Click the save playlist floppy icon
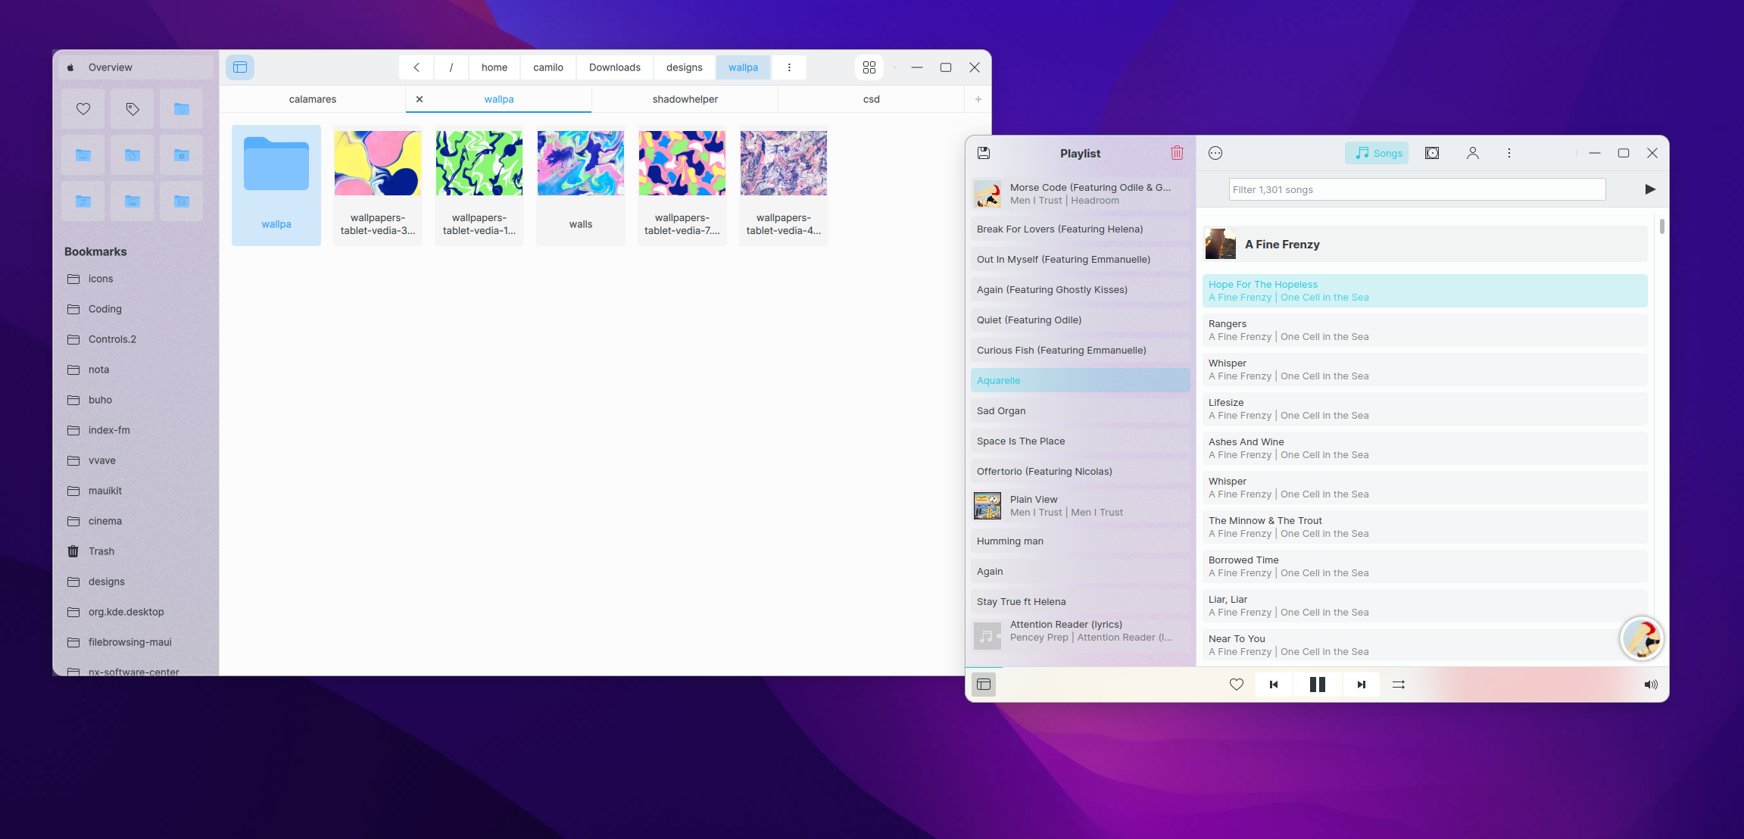This screenshot has height=839, width=1744. point(984,153)
